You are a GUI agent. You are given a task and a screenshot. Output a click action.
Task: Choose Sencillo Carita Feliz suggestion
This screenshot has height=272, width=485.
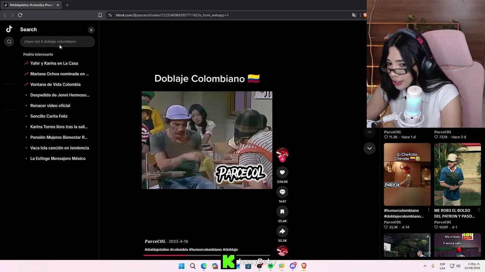(x=49, y=116)
